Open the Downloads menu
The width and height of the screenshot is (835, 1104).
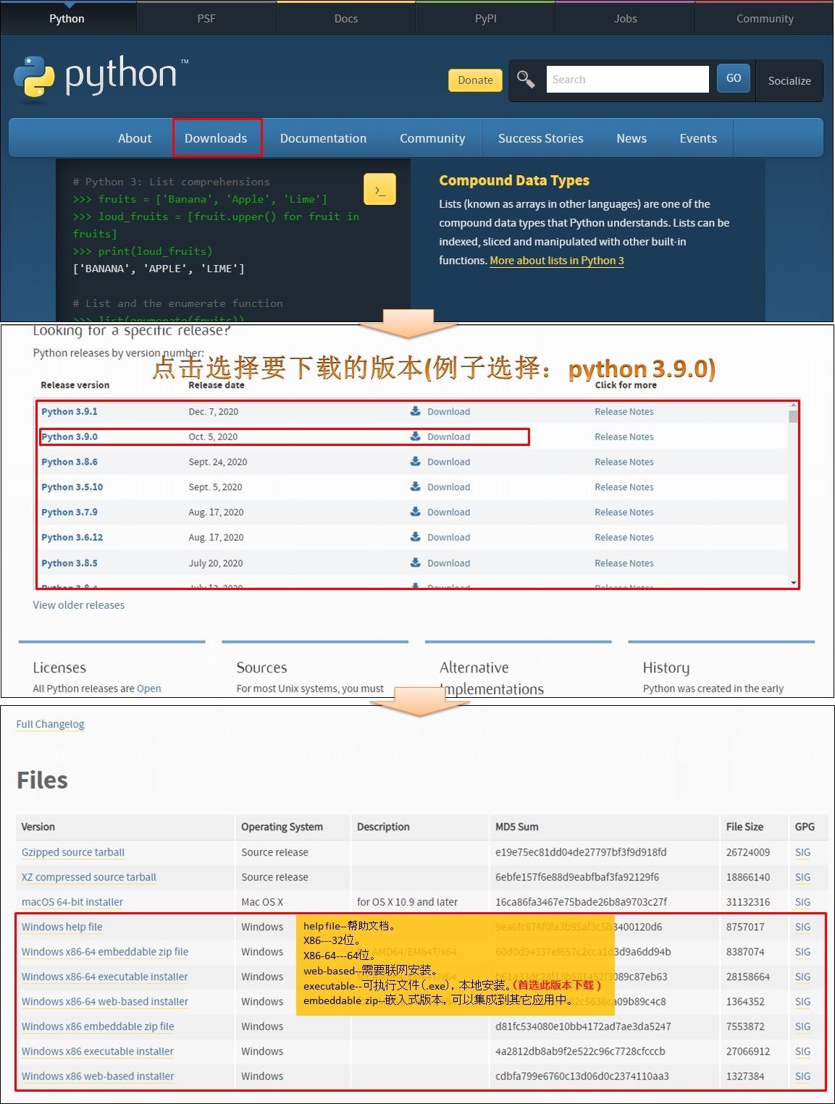point(216,138)
